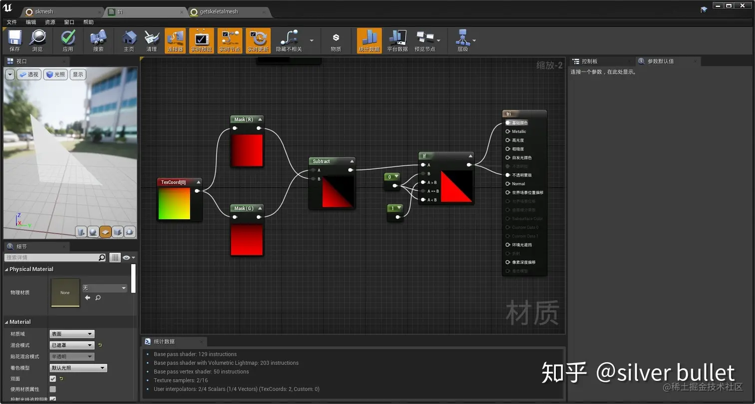755x404 pixels.
Task: Go to 主页 home in the graph
Action: click(x=129, y=40)
